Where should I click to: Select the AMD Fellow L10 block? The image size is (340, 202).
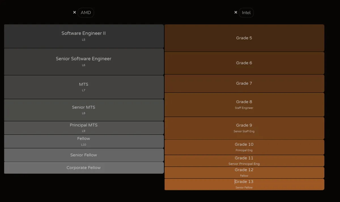(x=84, y=141)
